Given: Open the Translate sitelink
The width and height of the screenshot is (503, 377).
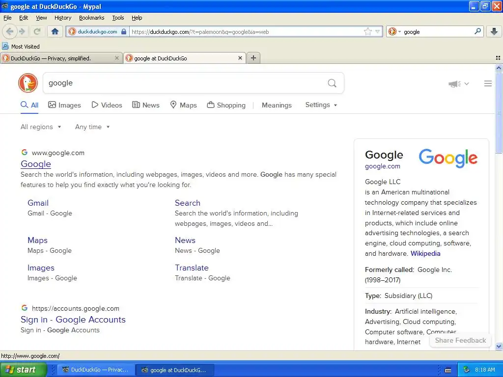Looking at the screenshot, I should click(192, 268).
